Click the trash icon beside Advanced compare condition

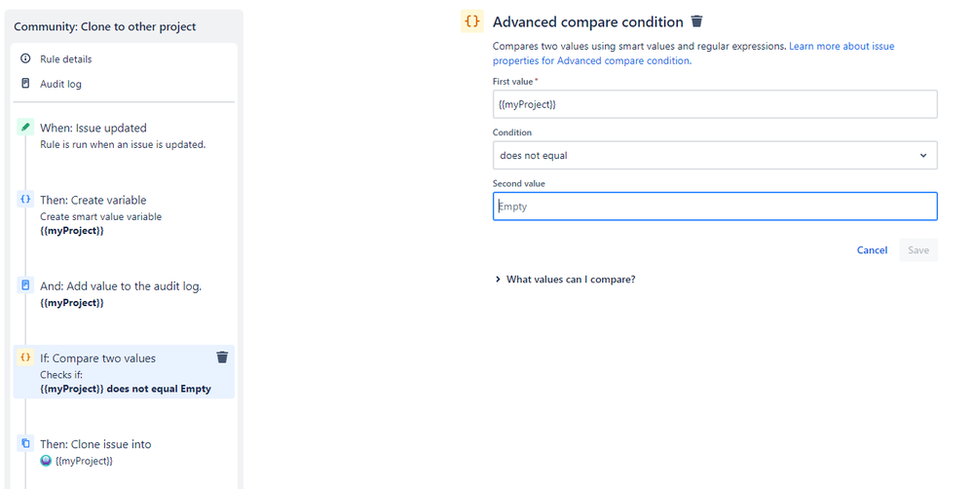696,21
